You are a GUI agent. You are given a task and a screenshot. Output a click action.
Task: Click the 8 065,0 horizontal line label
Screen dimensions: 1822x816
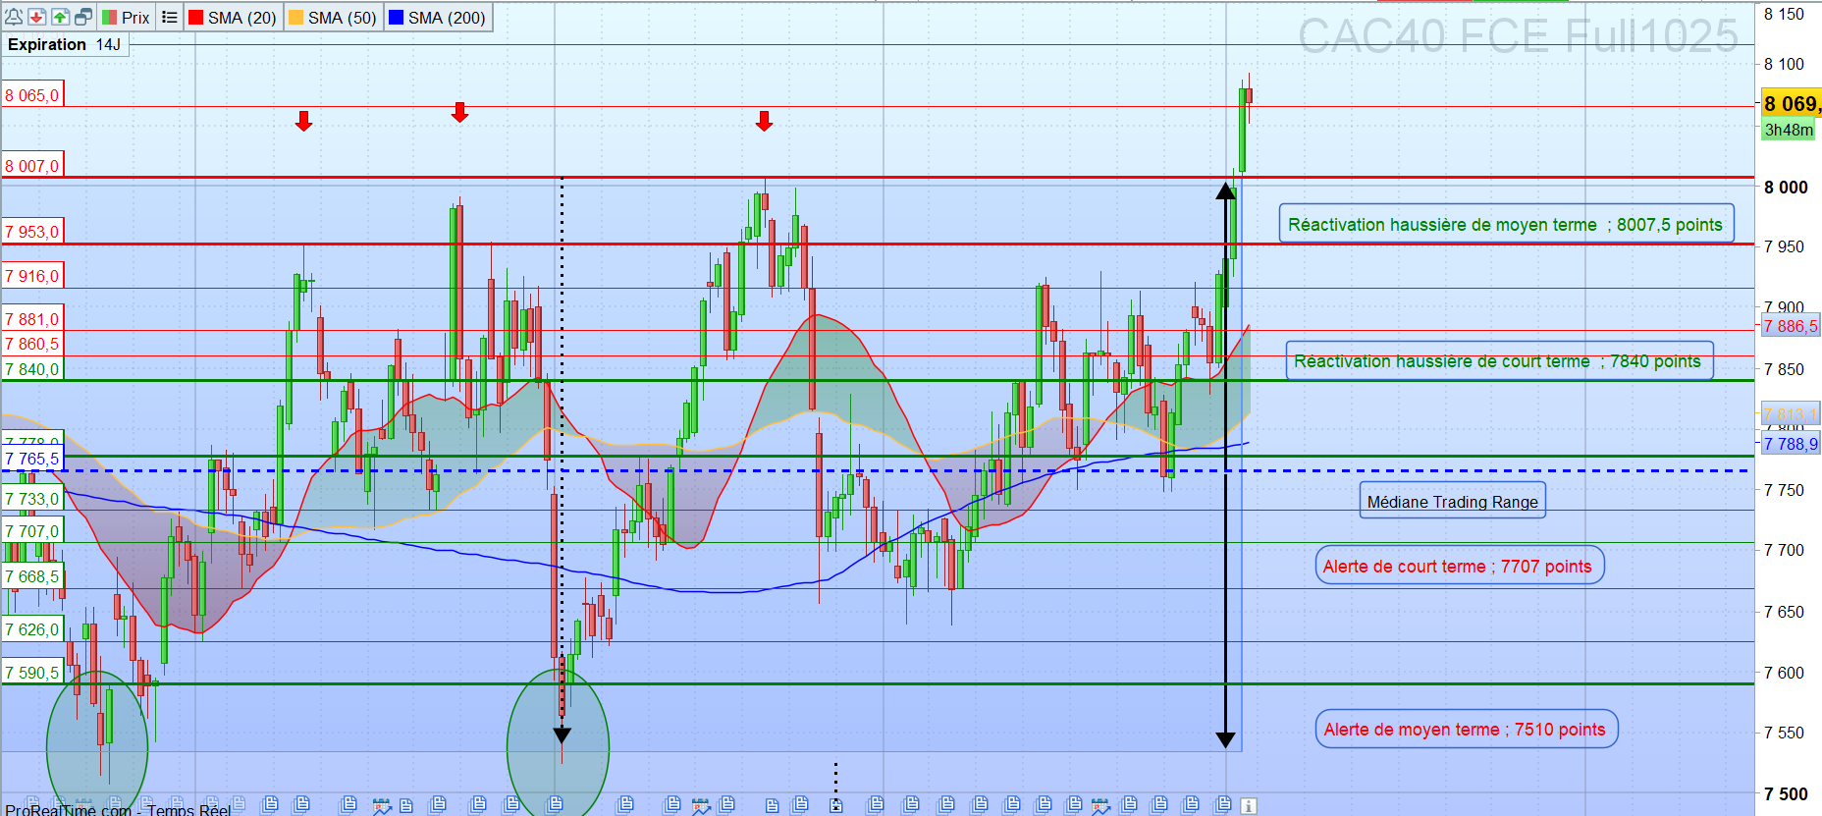tap(32, 95)
